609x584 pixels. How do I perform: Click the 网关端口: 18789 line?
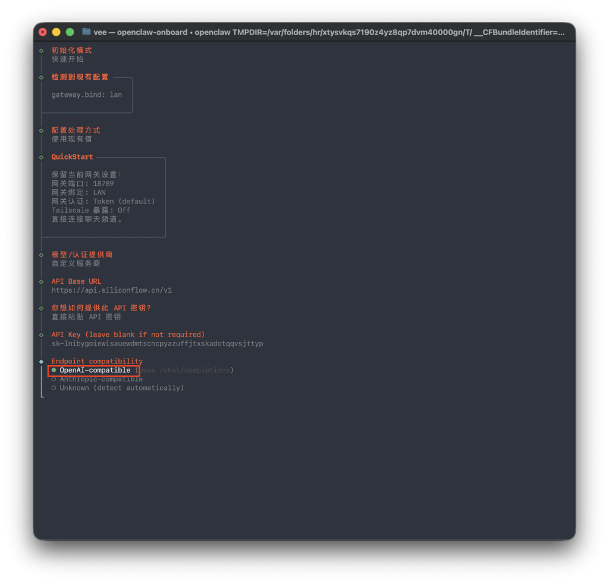point(82,184)
